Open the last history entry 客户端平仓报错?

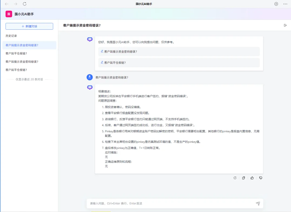click(x=16, y=70)
